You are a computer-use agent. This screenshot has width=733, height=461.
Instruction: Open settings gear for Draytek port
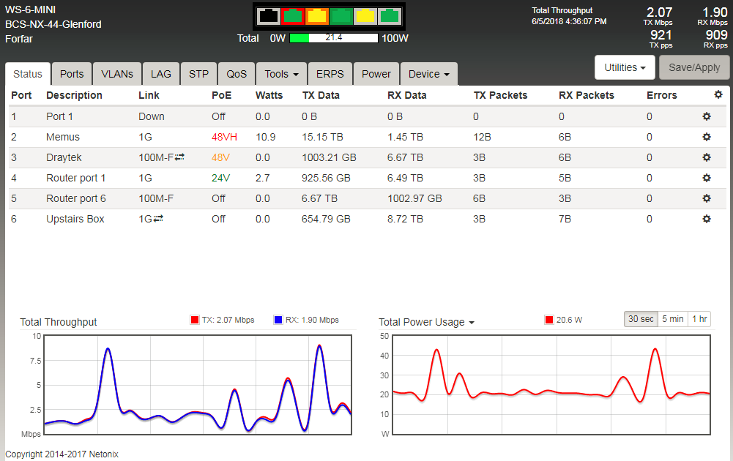[x=707, y=157]
